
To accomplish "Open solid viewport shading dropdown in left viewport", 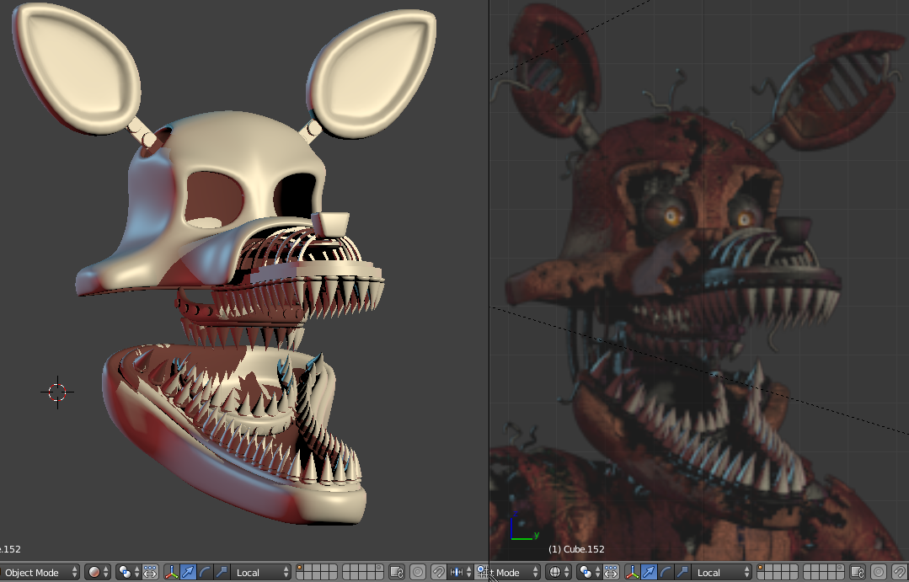I will coord(98,572).
